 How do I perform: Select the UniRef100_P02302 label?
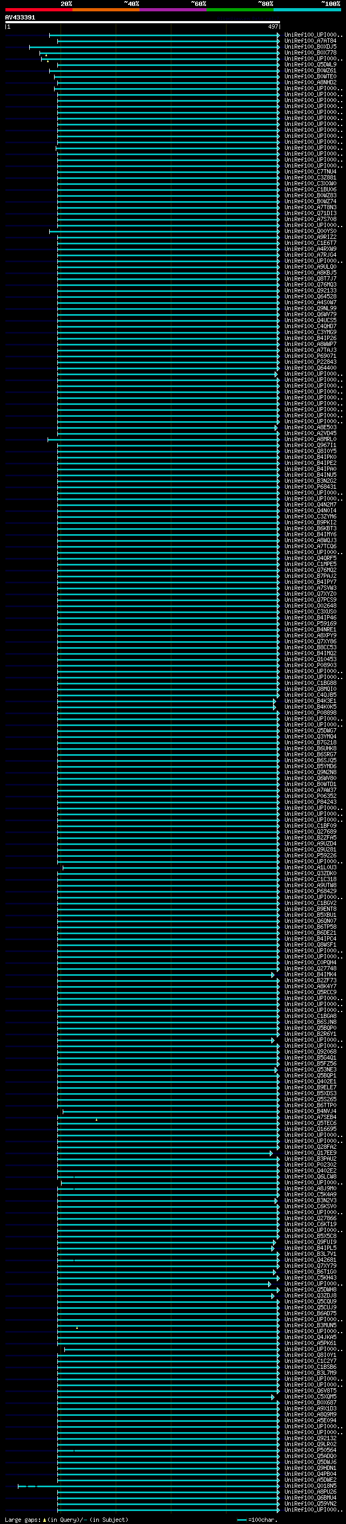pos(310,1164)
